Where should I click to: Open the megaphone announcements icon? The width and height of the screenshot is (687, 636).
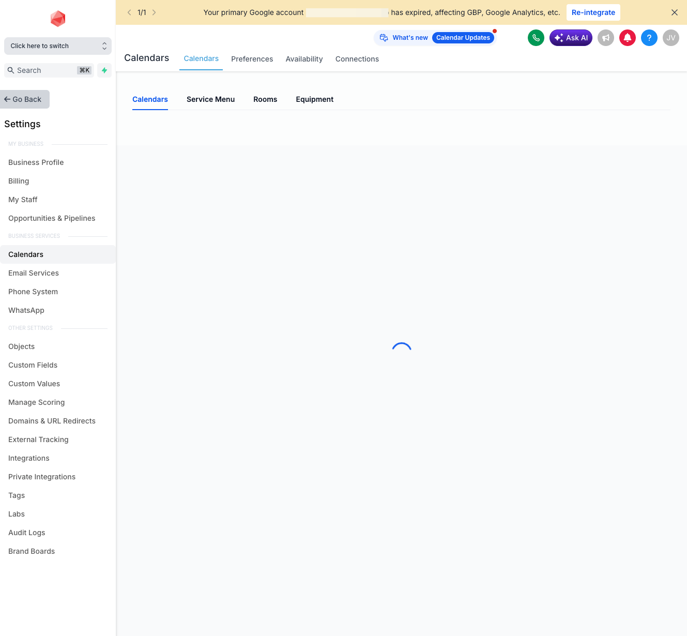tap(606, 38)
